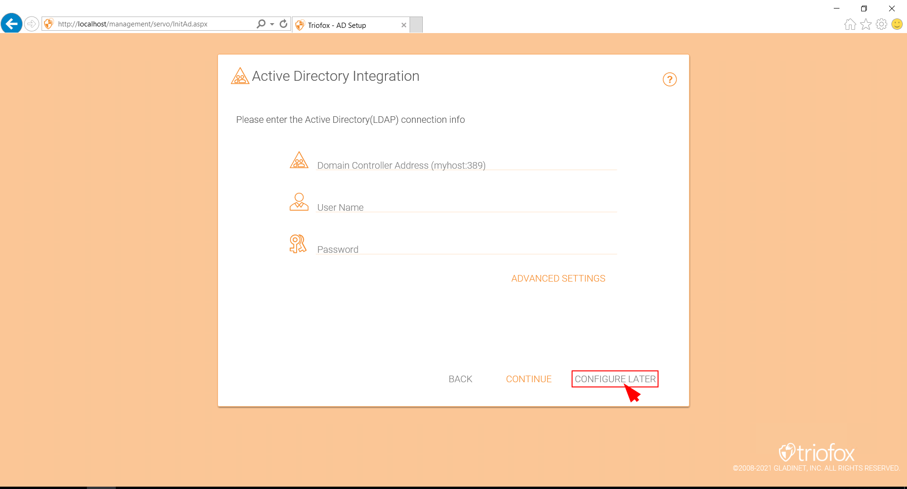This screenshot has width=907, height=489.
Task: Click the user icon beside User Name
Action: click(299, 202)
